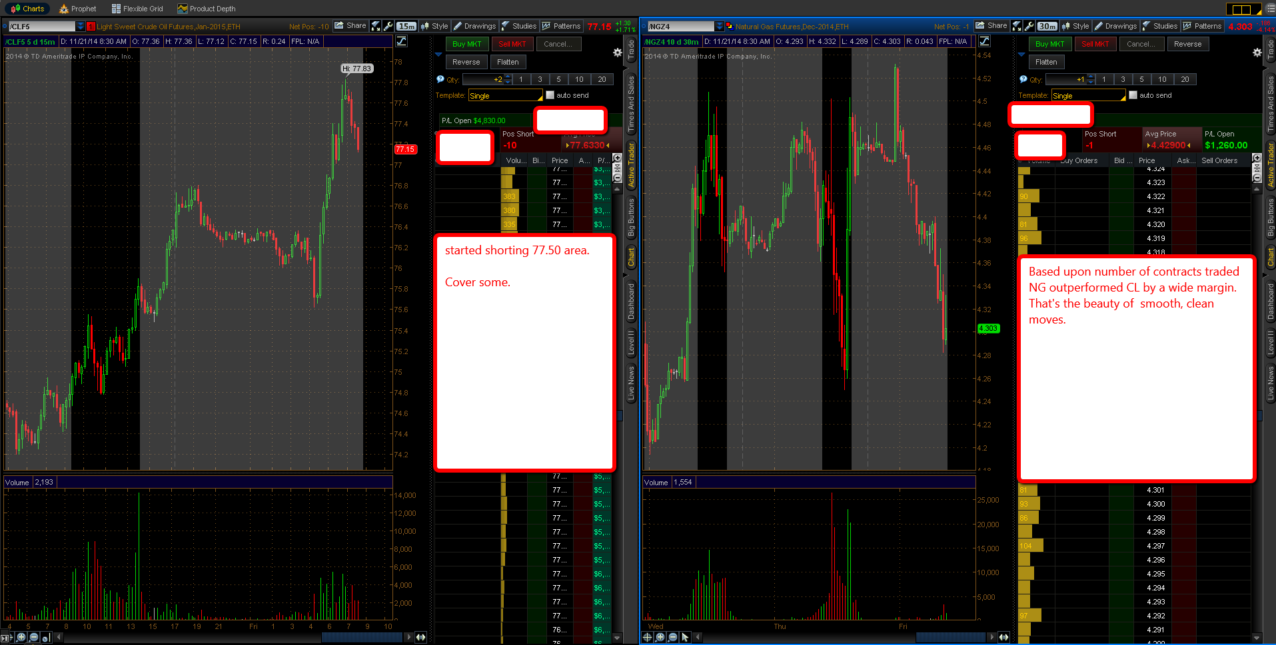Open Drawings tools on NGZ4 chart

click(x=1115, y=26)
